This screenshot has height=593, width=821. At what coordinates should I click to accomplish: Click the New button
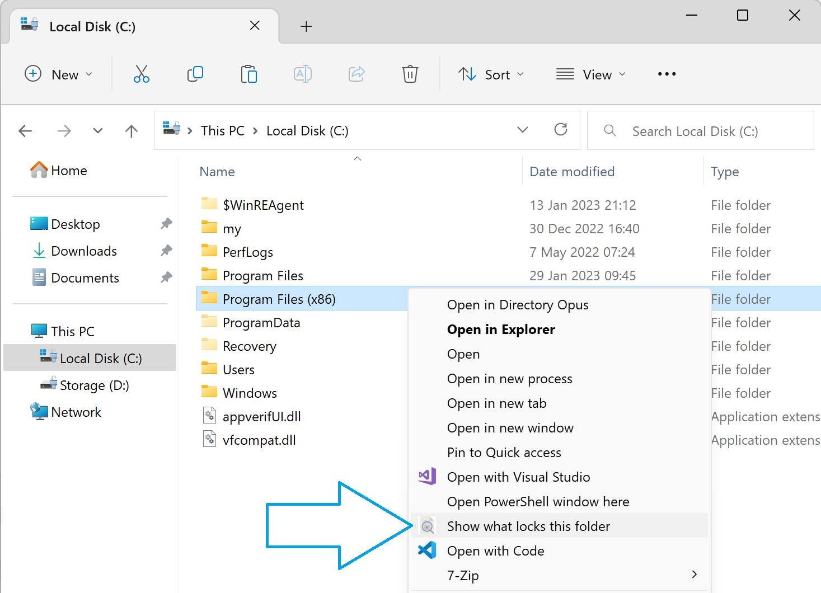pos(59,74)
